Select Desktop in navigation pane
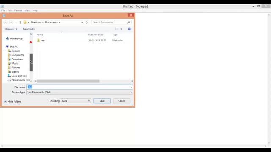 14,51
